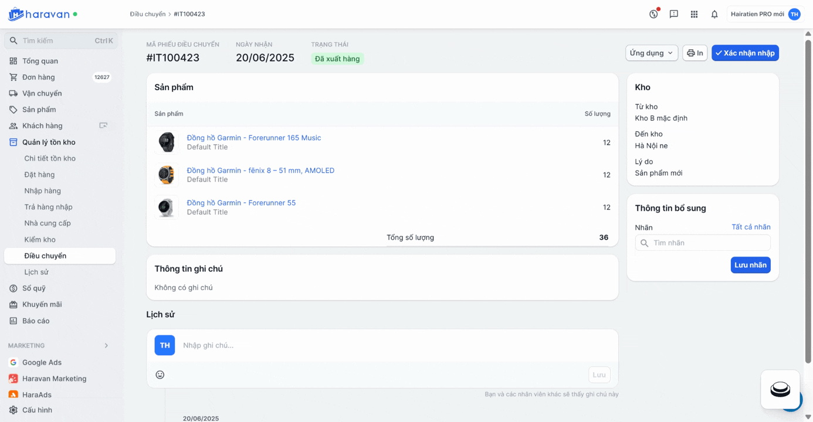
Task: Go to Nhập hàng submenu
Action: point(43,190)
